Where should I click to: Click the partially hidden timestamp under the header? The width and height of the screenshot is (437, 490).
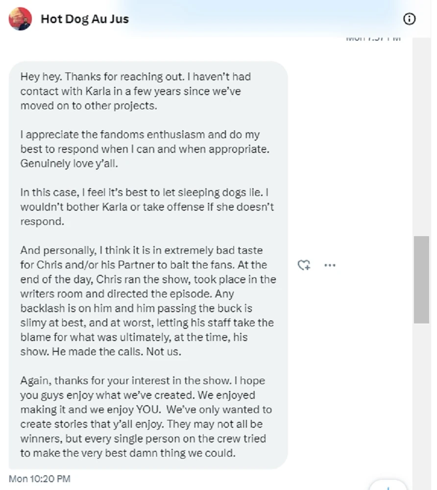coord(373,38)
